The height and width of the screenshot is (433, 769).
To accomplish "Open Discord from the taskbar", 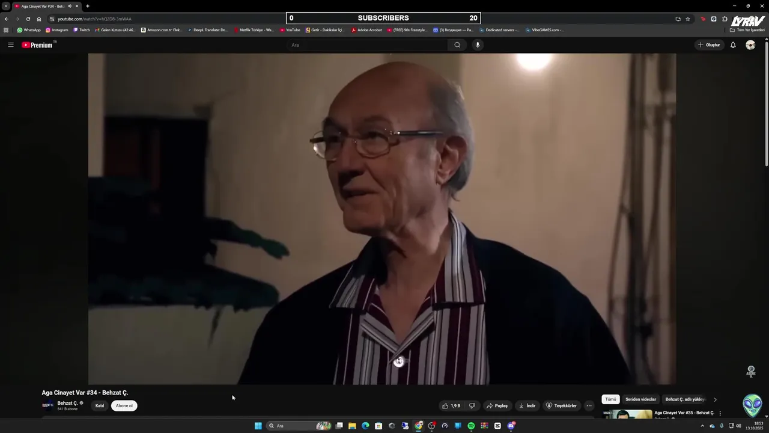I will pyautogui.click(x=511, y=426).
